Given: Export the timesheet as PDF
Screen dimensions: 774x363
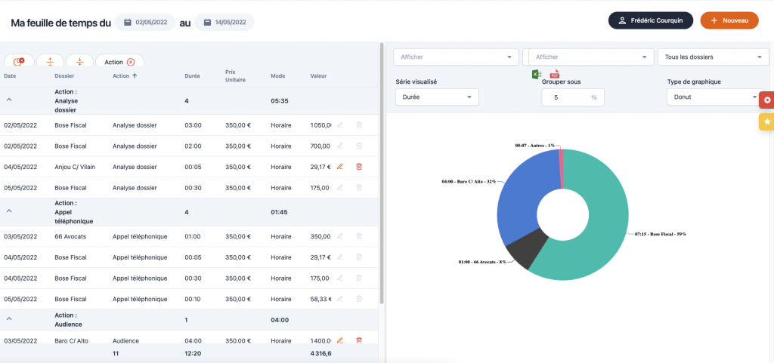Looking at the screenshot, I should 554,74.
